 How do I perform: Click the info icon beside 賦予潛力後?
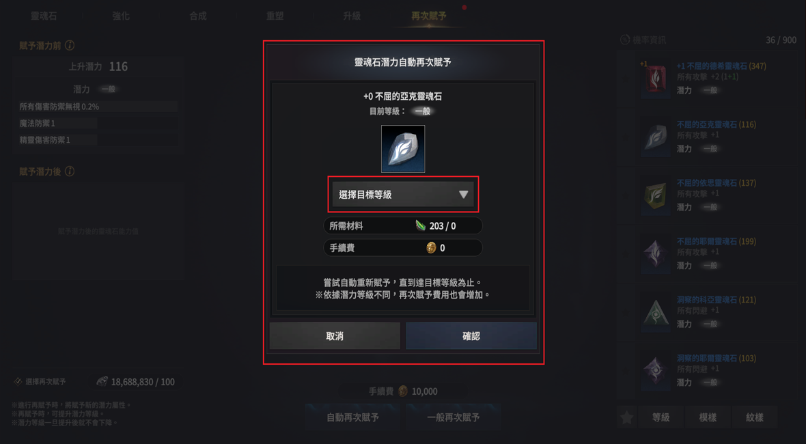(x=70, y=171)
